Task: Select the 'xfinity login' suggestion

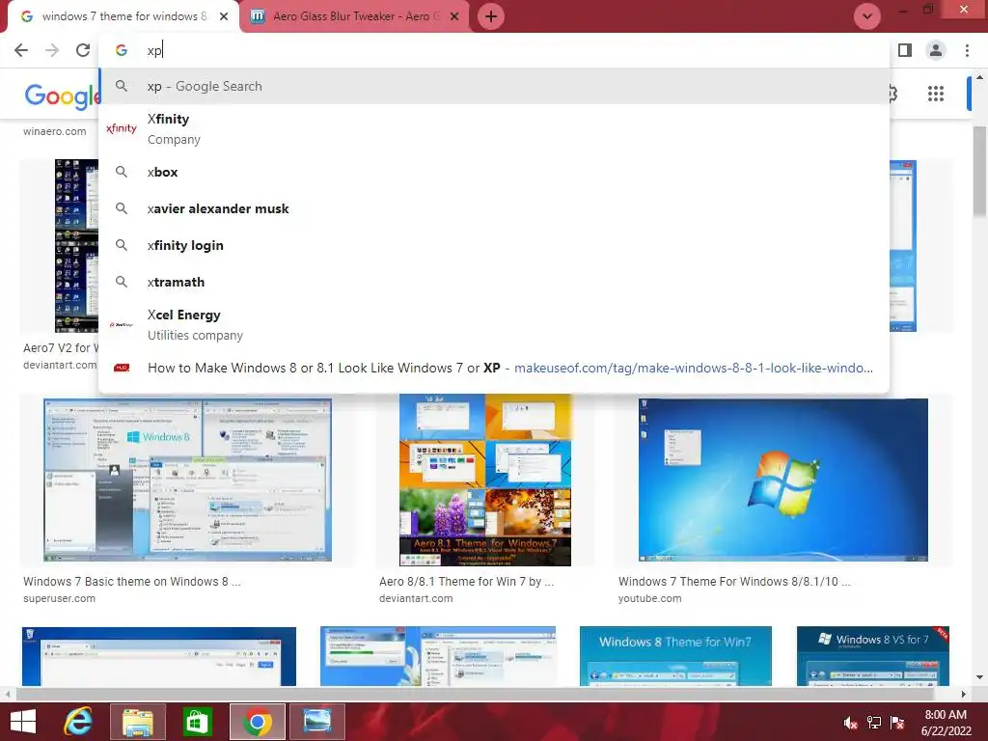Action: 495,245
